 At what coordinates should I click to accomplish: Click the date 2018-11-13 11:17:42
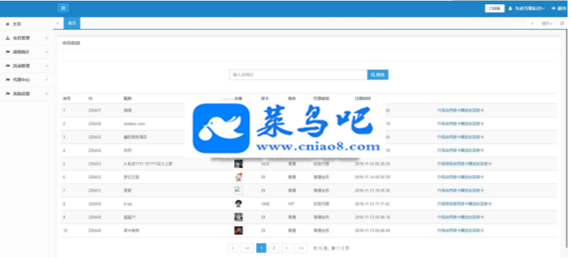coord(372,204)
